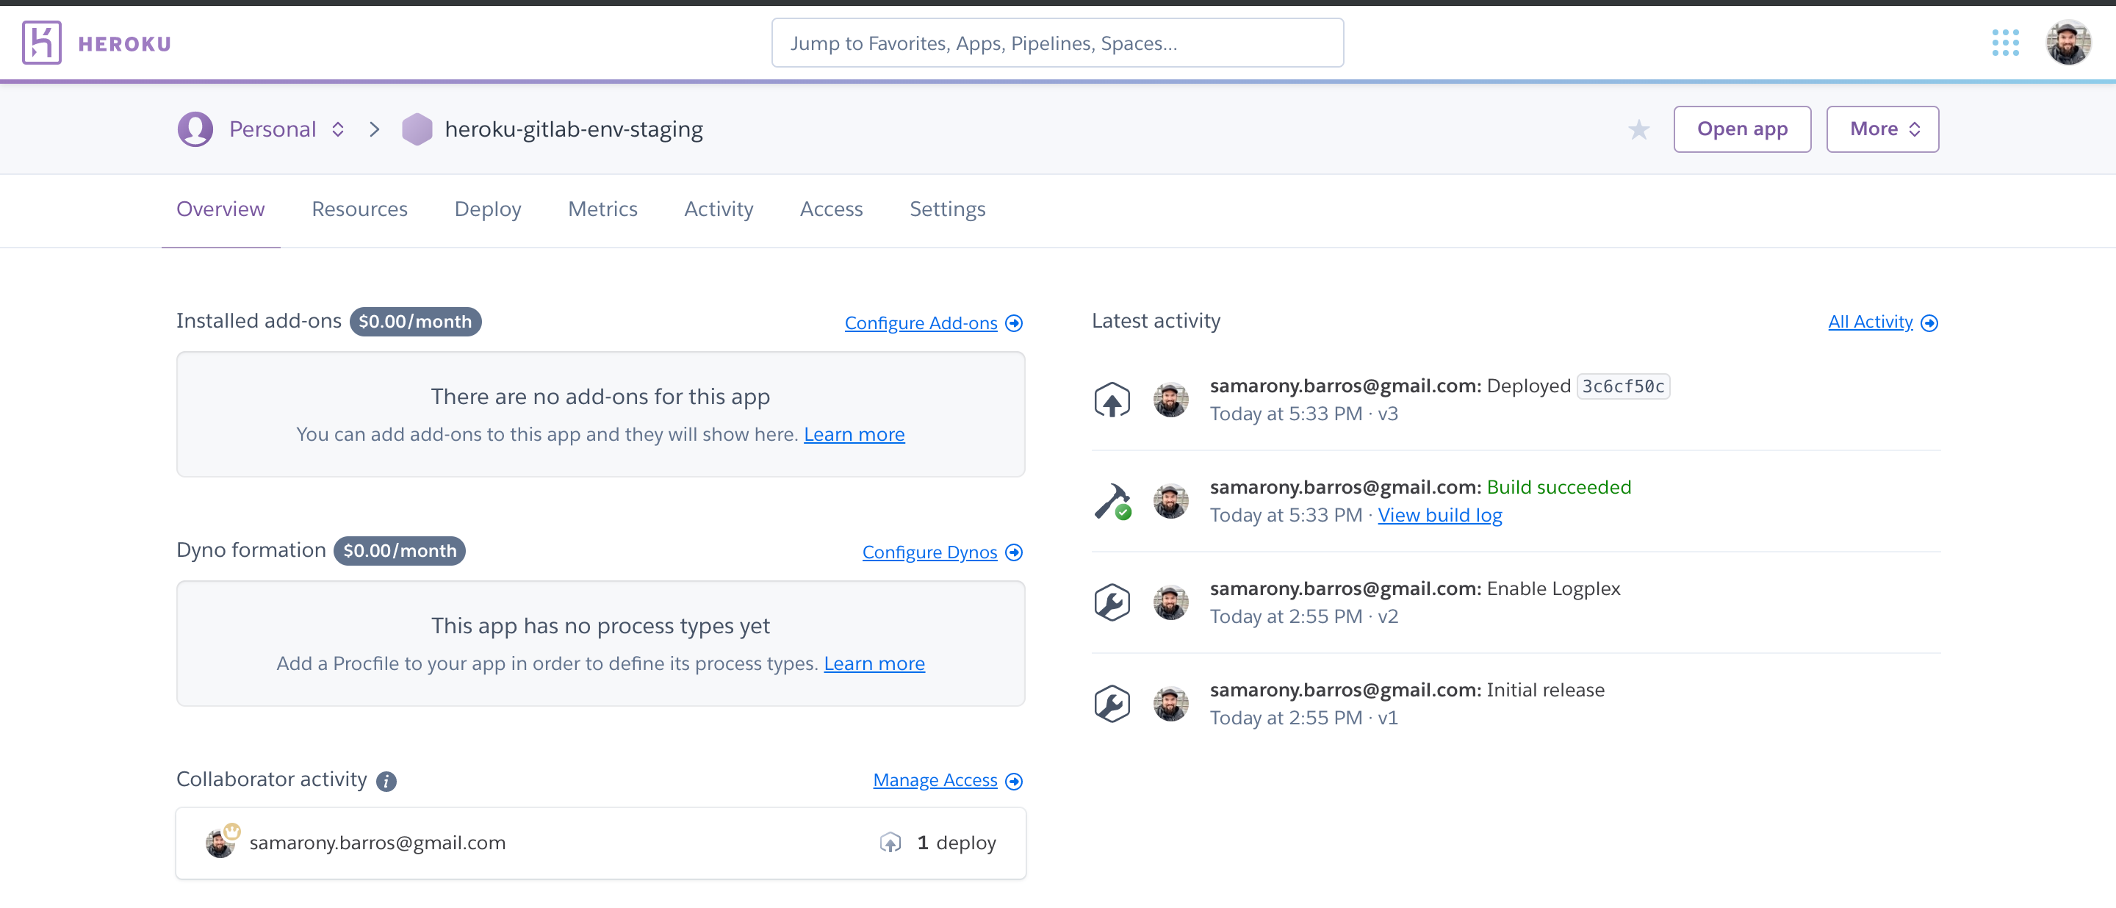Open the Settings tab
Viewport: 2116px width, 908px height.
pos(946,209)
